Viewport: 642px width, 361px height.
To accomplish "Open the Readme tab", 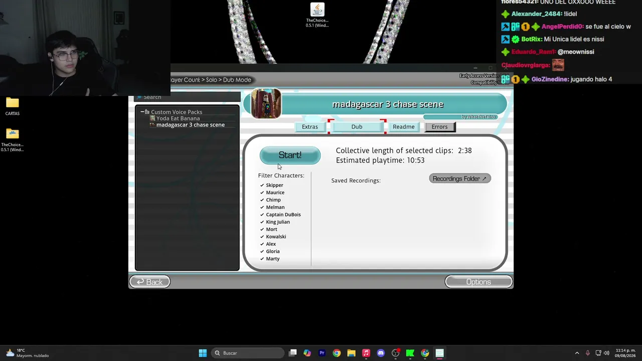I will (404, 127).
